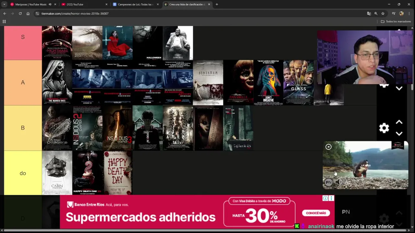Move B tier row down with arrow

click(x=399, y=134)
